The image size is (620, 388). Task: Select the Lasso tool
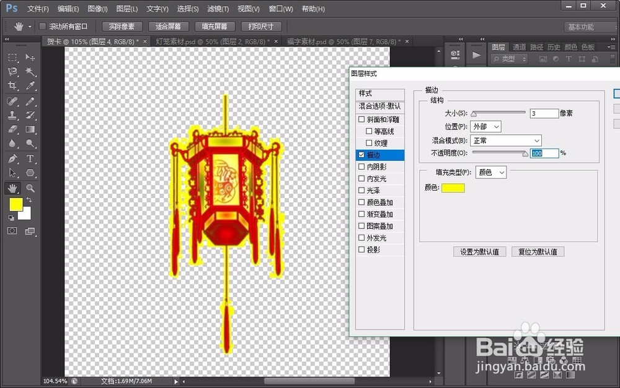[12, 71]
